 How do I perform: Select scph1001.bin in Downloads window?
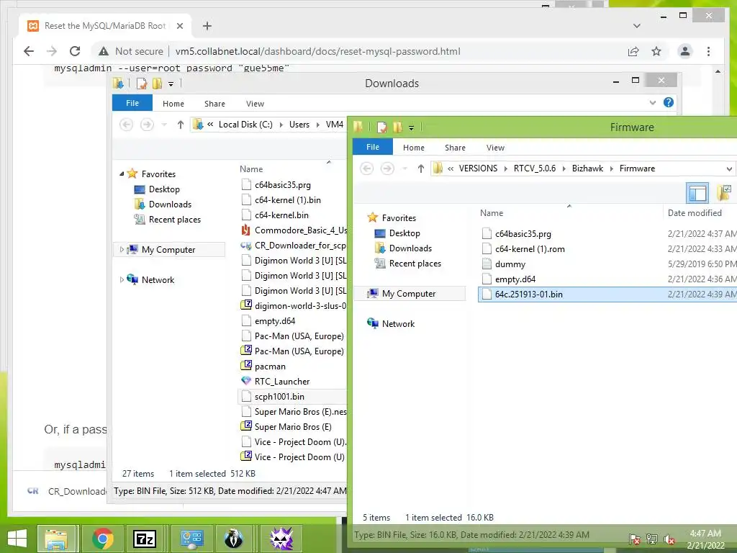[293, 397]
